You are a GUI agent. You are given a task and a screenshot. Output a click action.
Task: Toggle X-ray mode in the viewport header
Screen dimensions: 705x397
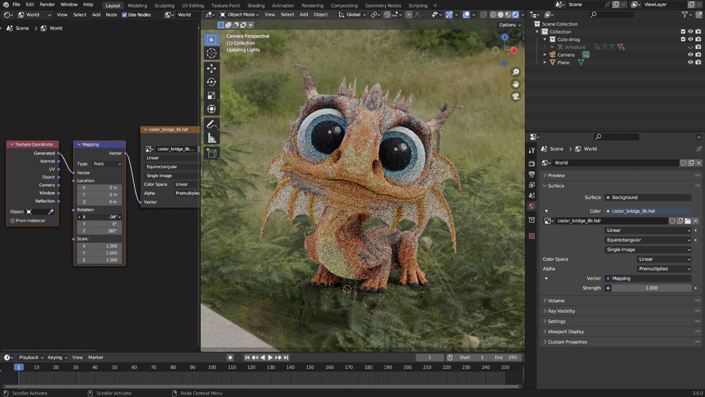pos(484,15)
